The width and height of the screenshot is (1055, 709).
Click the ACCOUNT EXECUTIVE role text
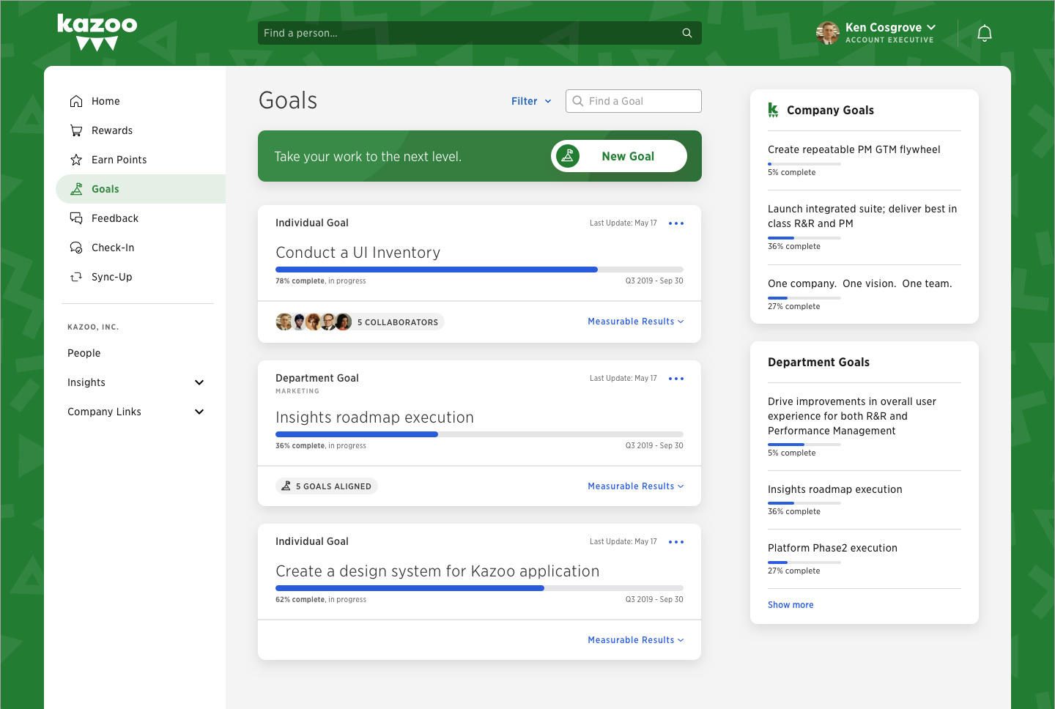click(889, 40)
